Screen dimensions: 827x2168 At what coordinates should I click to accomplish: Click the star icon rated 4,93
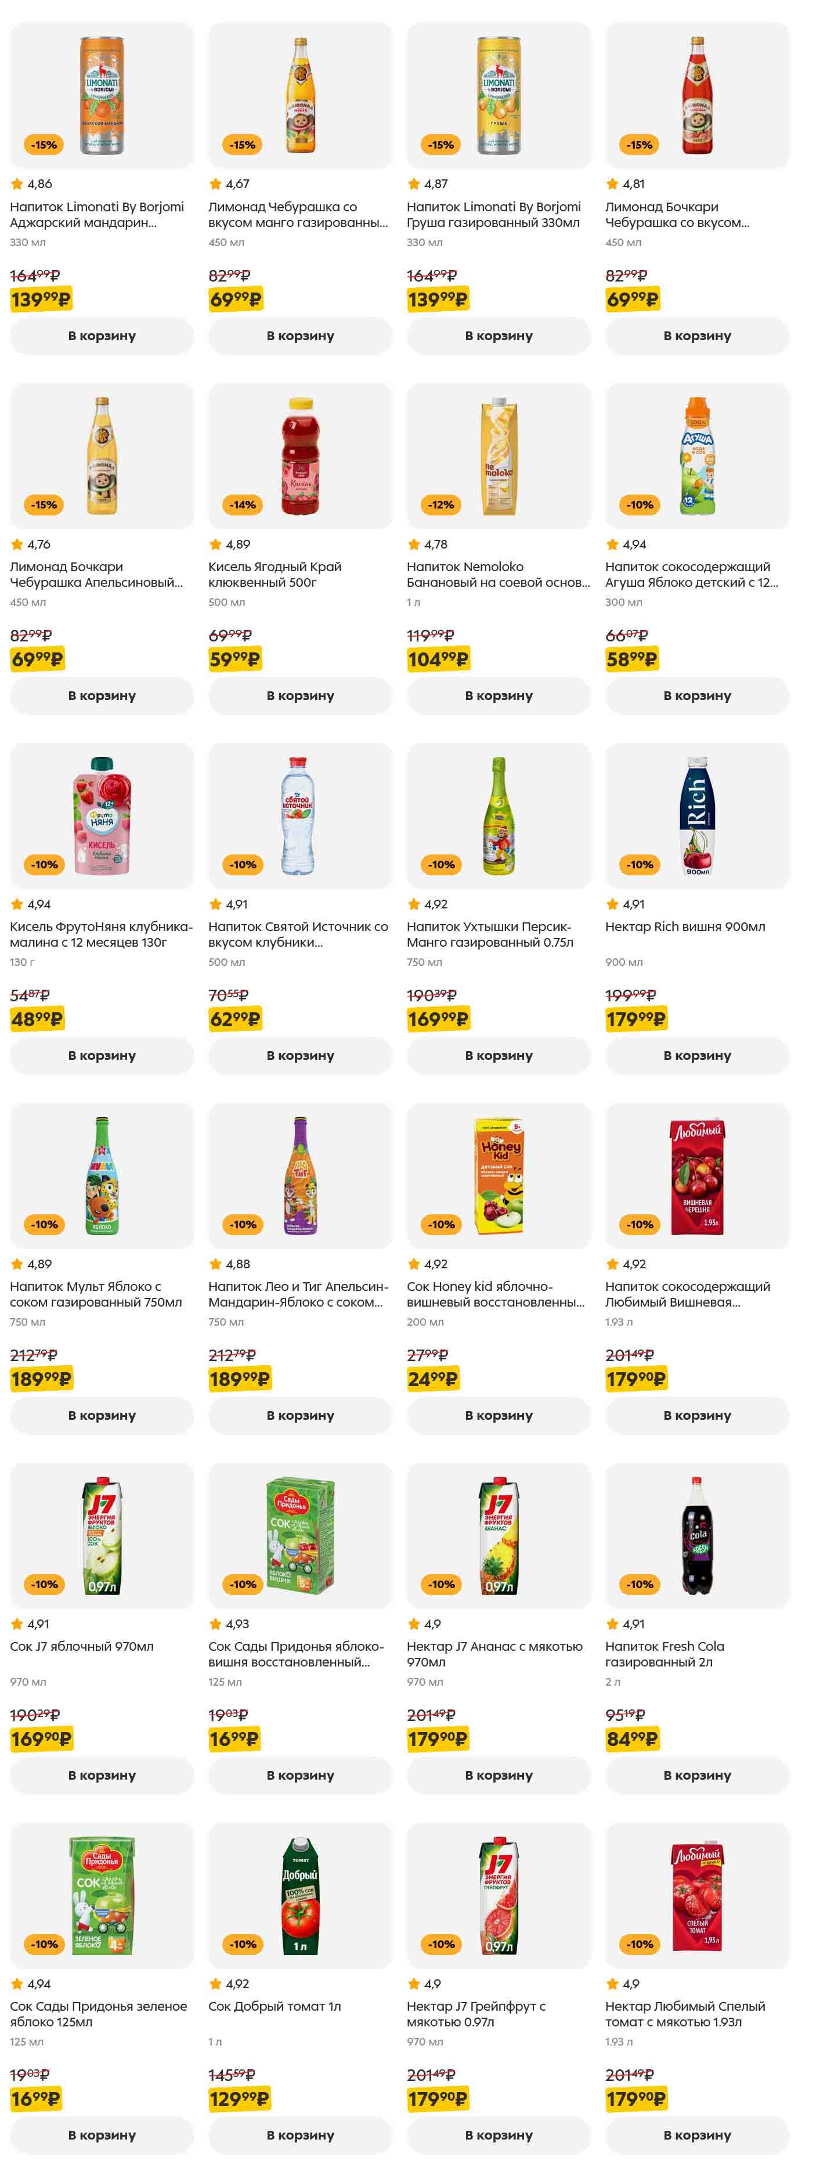(x=215, y=1624)
